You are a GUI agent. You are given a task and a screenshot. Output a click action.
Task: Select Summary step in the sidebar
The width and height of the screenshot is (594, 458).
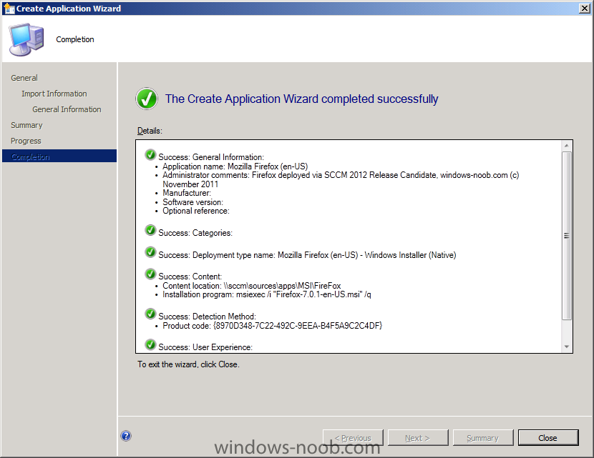click(x=26, y=125)
